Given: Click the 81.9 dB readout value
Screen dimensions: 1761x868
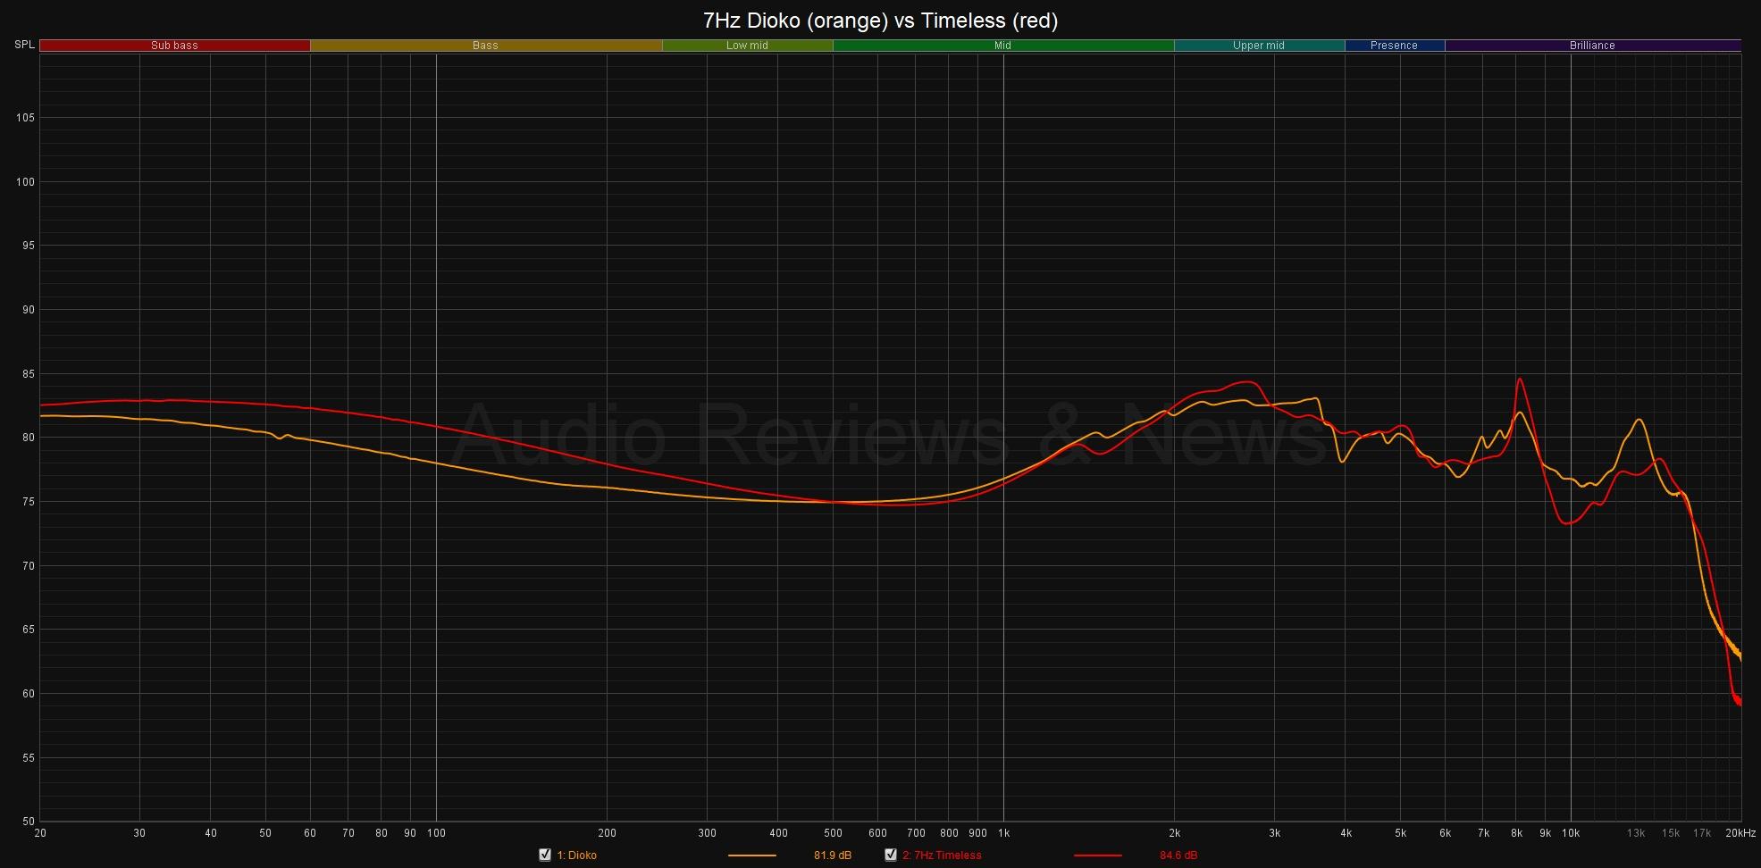Looking at the screenshot, I should (x=832, y=855).
